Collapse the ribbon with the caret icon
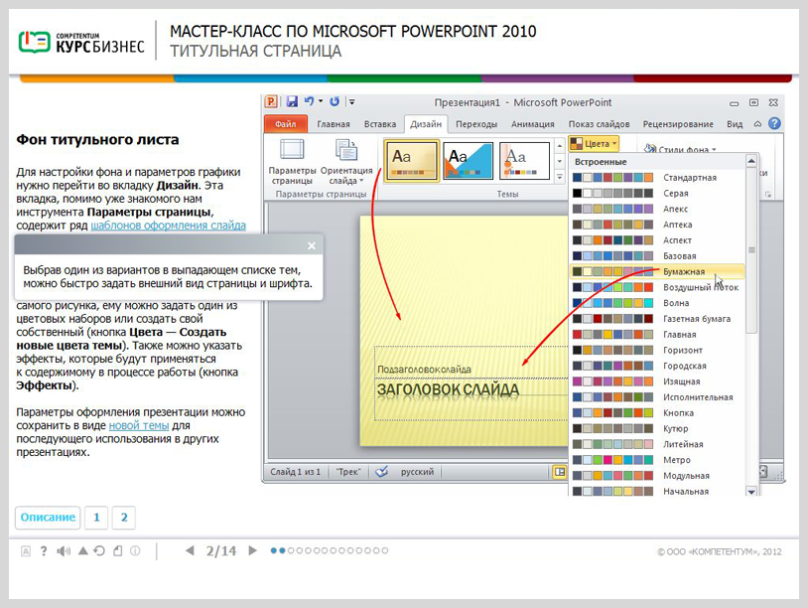The image size is (808, 608). pyautogui.click(x=757, y=124)
